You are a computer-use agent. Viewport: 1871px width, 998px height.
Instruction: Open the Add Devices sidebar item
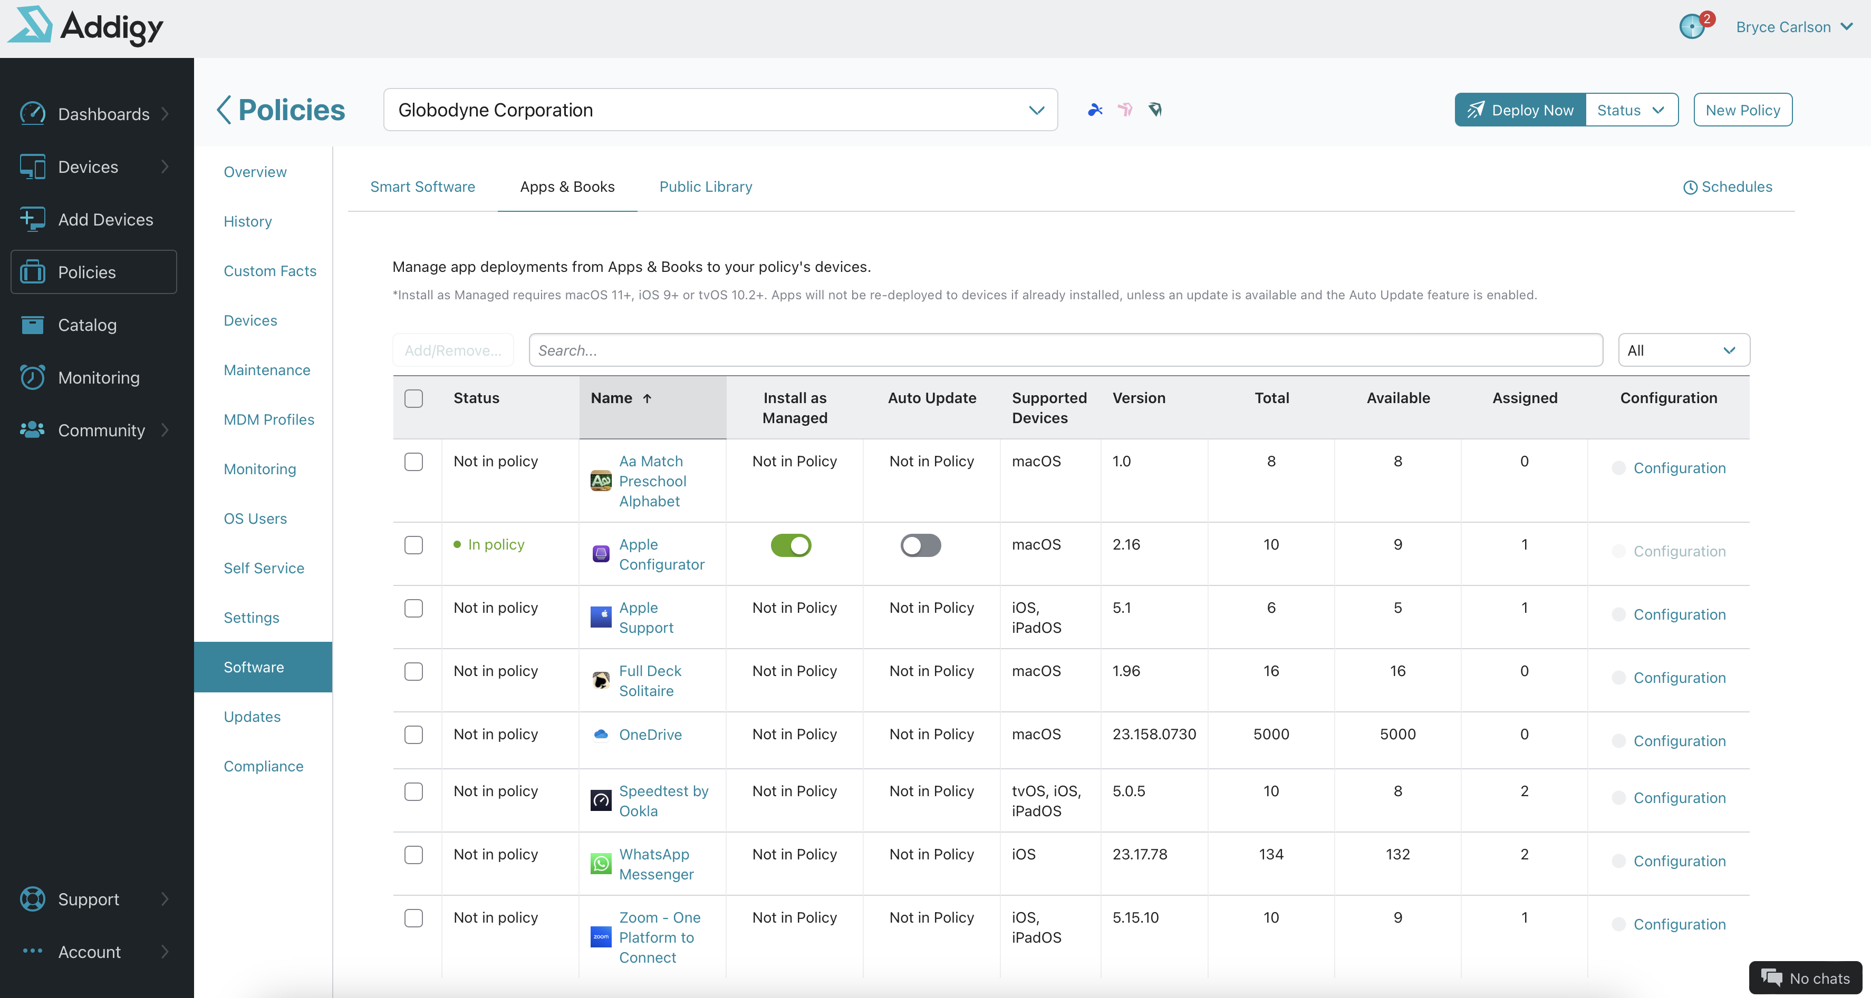(x=104, y=219)
